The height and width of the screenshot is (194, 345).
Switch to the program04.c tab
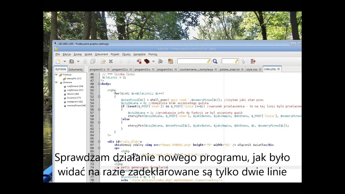(x=165, y=70)
